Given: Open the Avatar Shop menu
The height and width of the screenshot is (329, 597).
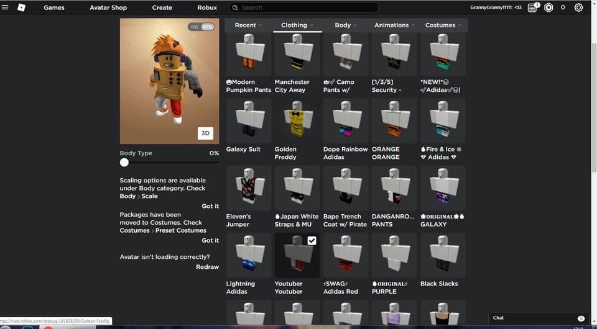Looking at the screenshot, I should 108,7.
